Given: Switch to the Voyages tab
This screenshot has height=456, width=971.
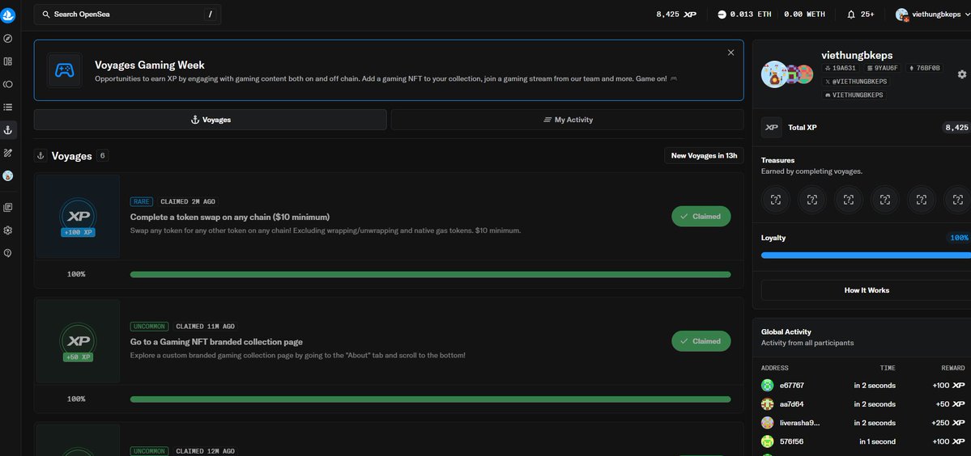Looking at the screenshot, I should tap(210, 120).
